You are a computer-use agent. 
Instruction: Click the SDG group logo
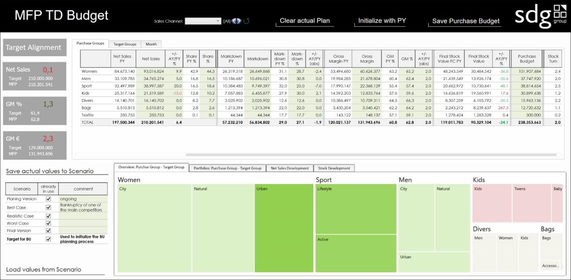pos(542,16)
